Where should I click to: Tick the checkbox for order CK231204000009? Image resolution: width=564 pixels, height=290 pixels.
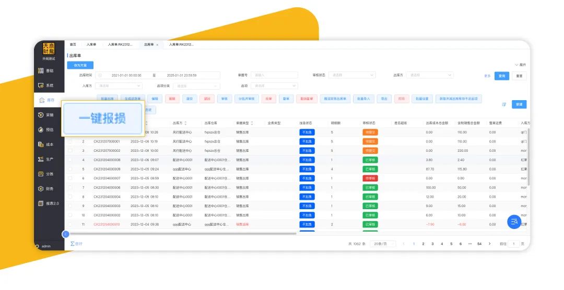tap(70, 169)
